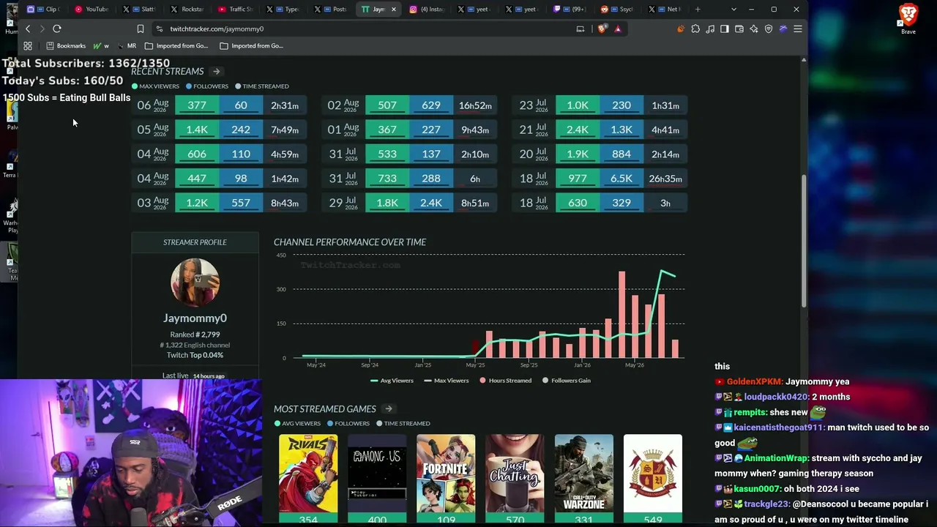Switch to the YouTube tab
The image size is (937, 527).
[x=92, y=10]
